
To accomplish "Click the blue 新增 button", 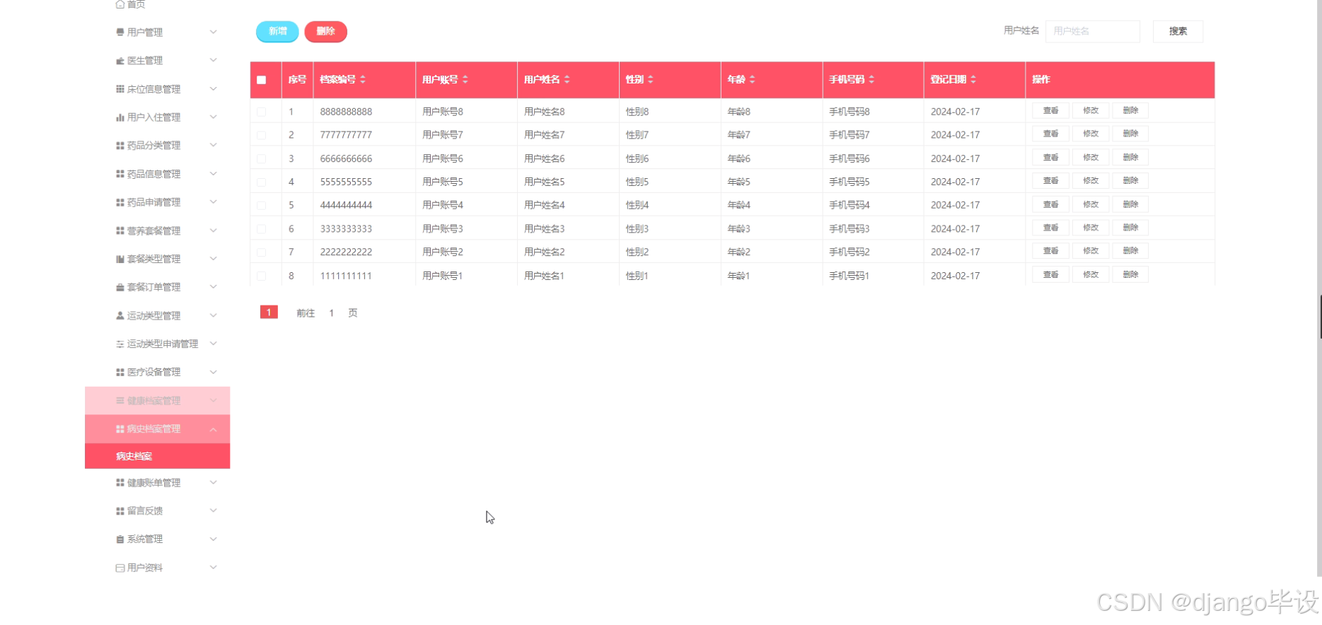I will coord(277,31).
